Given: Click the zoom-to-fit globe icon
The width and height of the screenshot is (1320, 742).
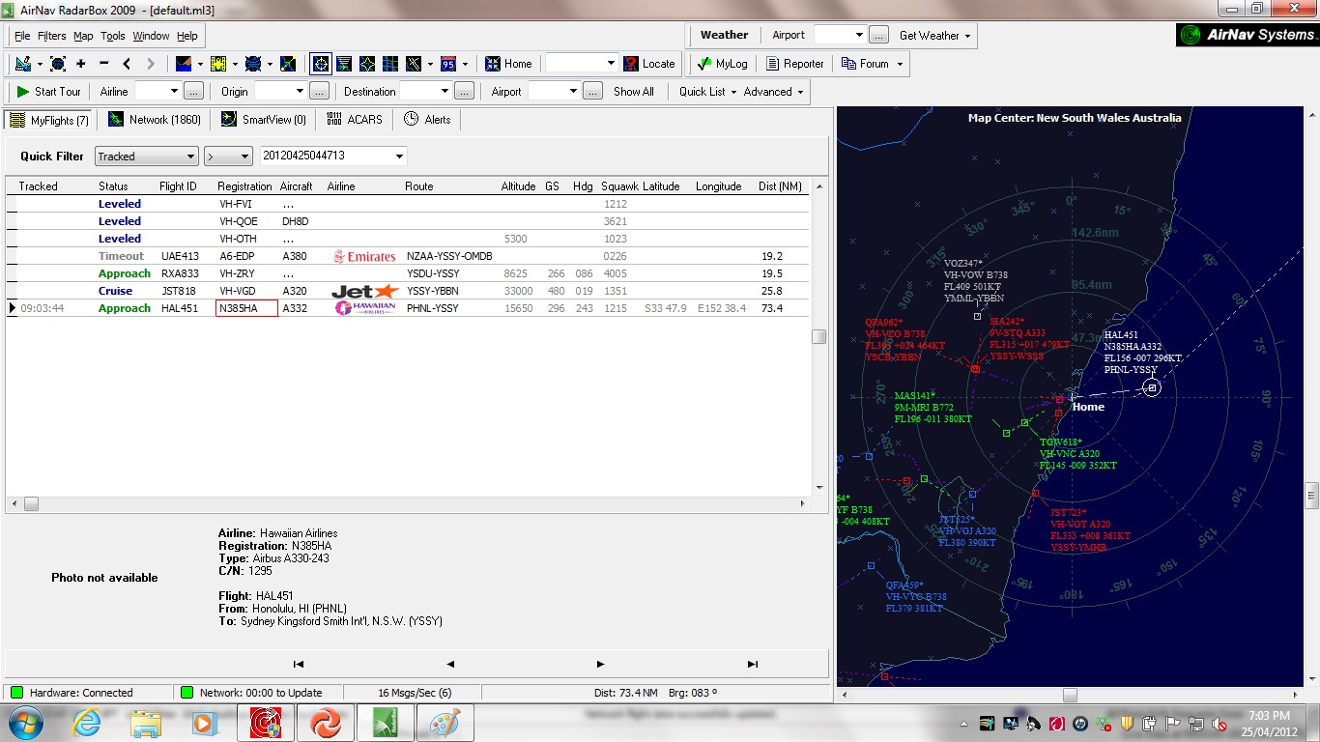Looking at the screenshot, I should (58, 64).
